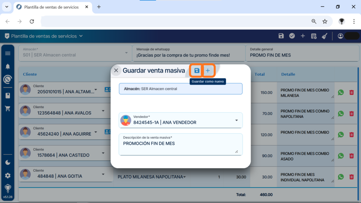
Task: Expand the Vendedor dropdown
Action: pyautogui.click(x=236, y=121)
